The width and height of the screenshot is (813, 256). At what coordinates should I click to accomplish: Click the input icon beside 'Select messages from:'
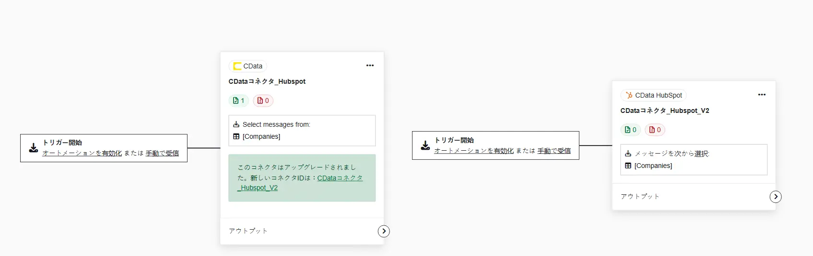[236, 124]
